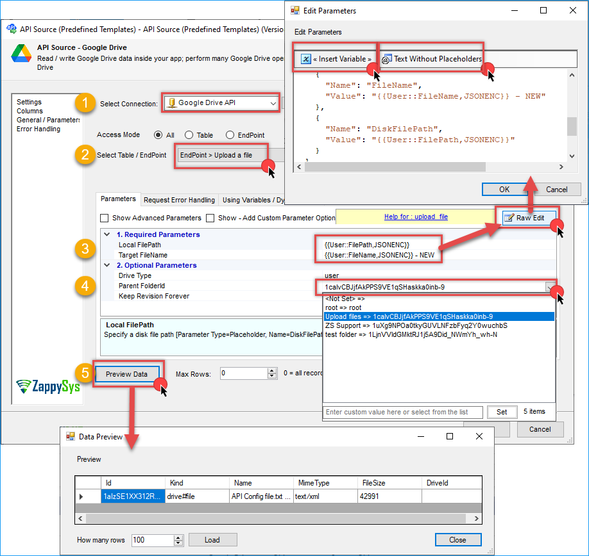Click the Local FilePath parameter row

328,245
